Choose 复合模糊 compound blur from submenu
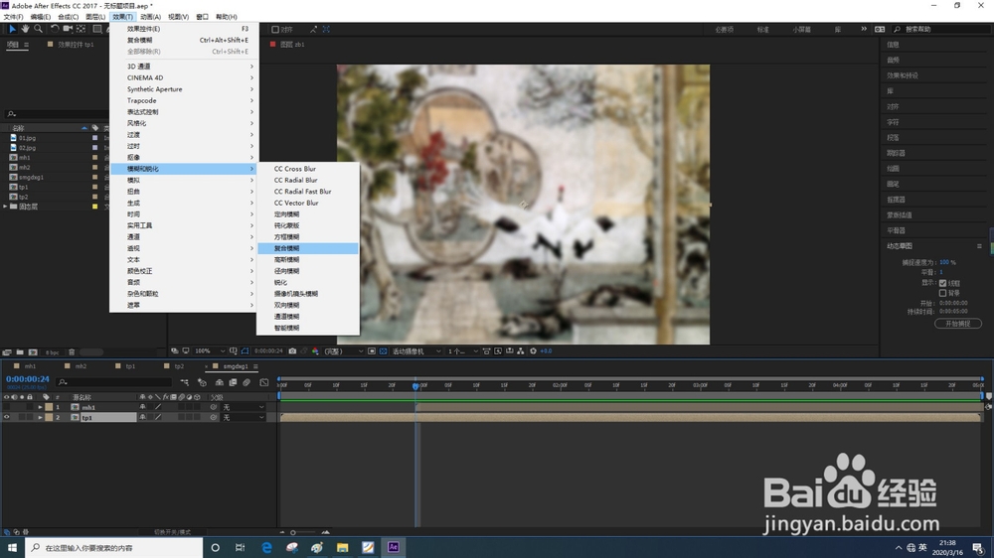The image size is (994, 558). tap(308, 248)
